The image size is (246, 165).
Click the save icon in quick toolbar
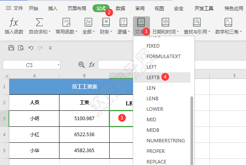11,48
